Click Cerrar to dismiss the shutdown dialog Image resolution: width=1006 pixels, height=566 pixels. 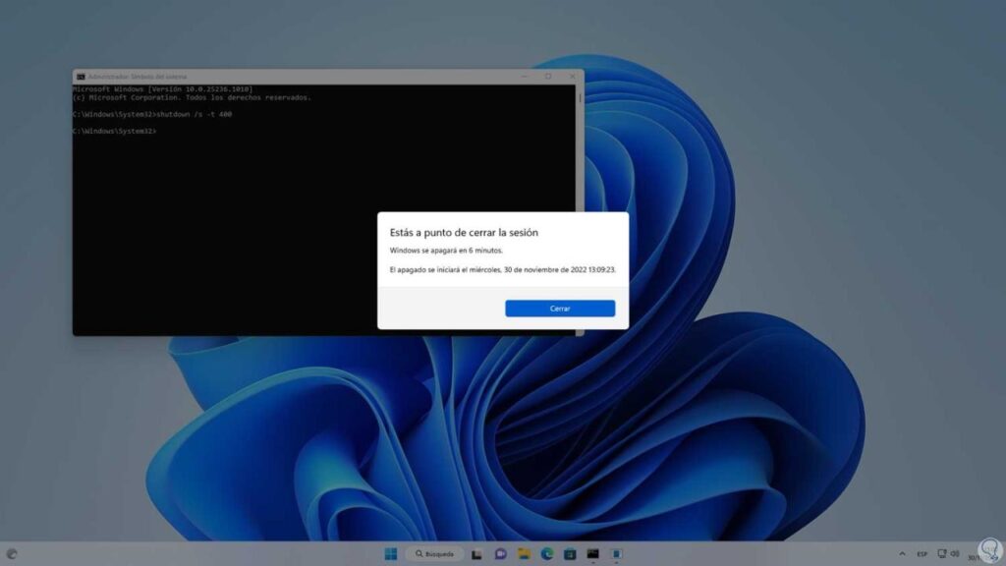[558, 308]
